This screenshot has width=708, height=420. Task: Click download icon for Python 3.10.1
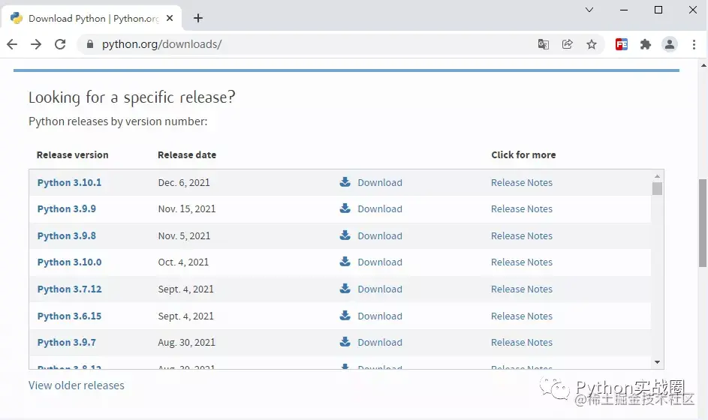[x=345, y=181]
